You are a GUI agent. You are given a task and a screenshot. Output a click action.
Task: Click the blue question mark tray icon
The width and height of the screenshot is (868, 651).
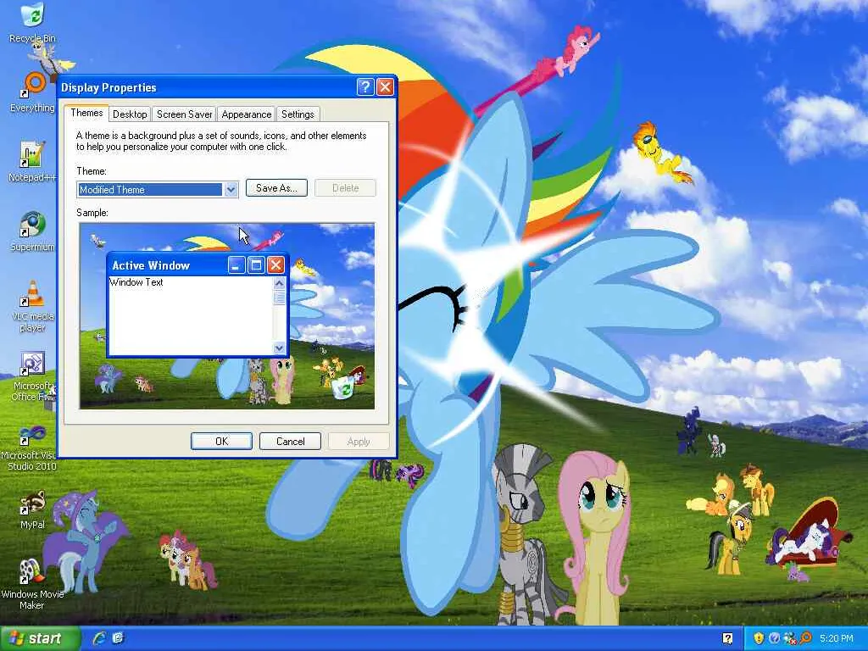click(775, 638)
